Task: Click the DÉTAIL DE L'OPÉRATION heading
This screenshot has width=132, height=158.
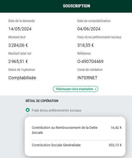Action: click(x=42, y=101)
